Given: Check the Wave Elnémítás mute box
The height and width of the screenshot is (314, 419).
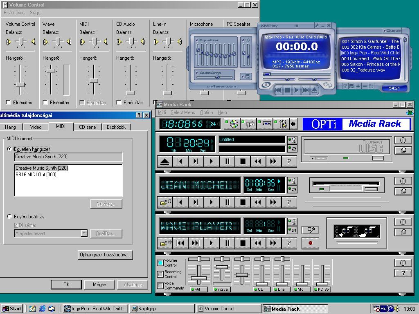Looking at the screenshot, I should [45, 103].
